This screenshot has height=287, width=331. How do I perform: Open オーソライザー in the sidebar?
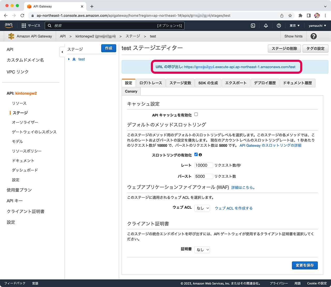click(x=25, y=122)
